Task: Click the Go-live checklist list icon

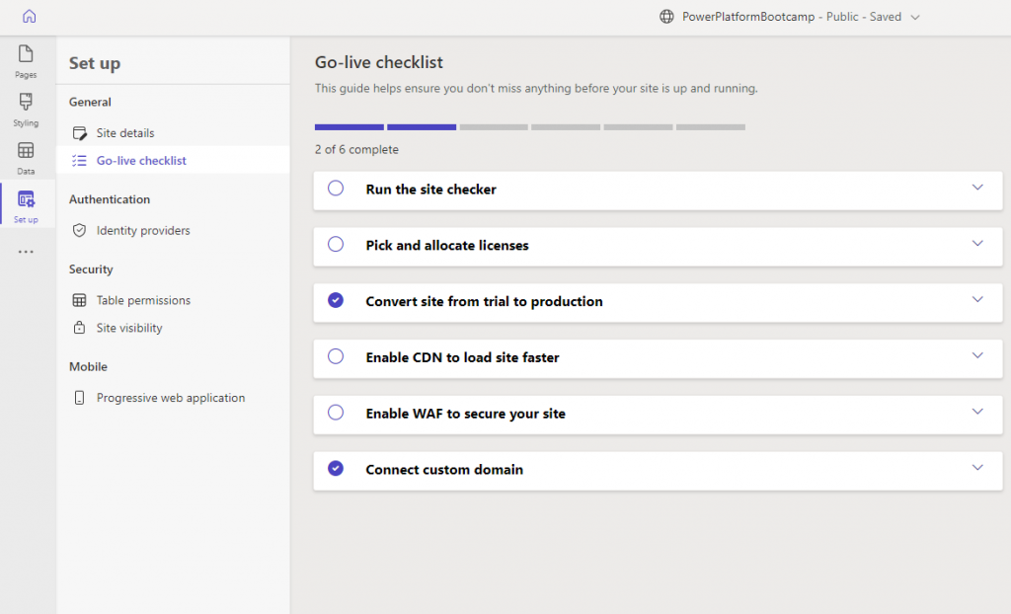Action: point(79,161)
